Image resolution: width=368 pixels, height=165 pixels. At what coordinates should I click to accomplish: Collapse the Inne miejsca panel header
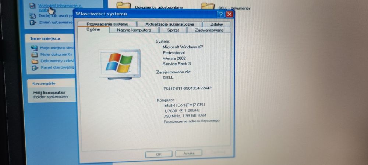click(50, 38)
